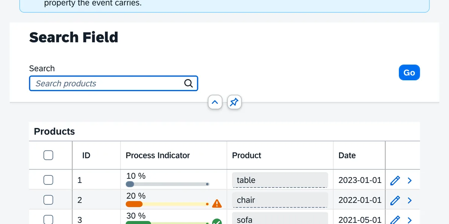The image size is (449, 224).
Task: Click the Search label above the input
Action: pos(42,68)
